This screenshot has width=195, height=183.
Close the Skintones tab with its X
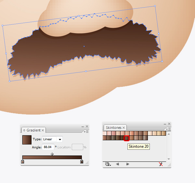[x=123, y=128]
